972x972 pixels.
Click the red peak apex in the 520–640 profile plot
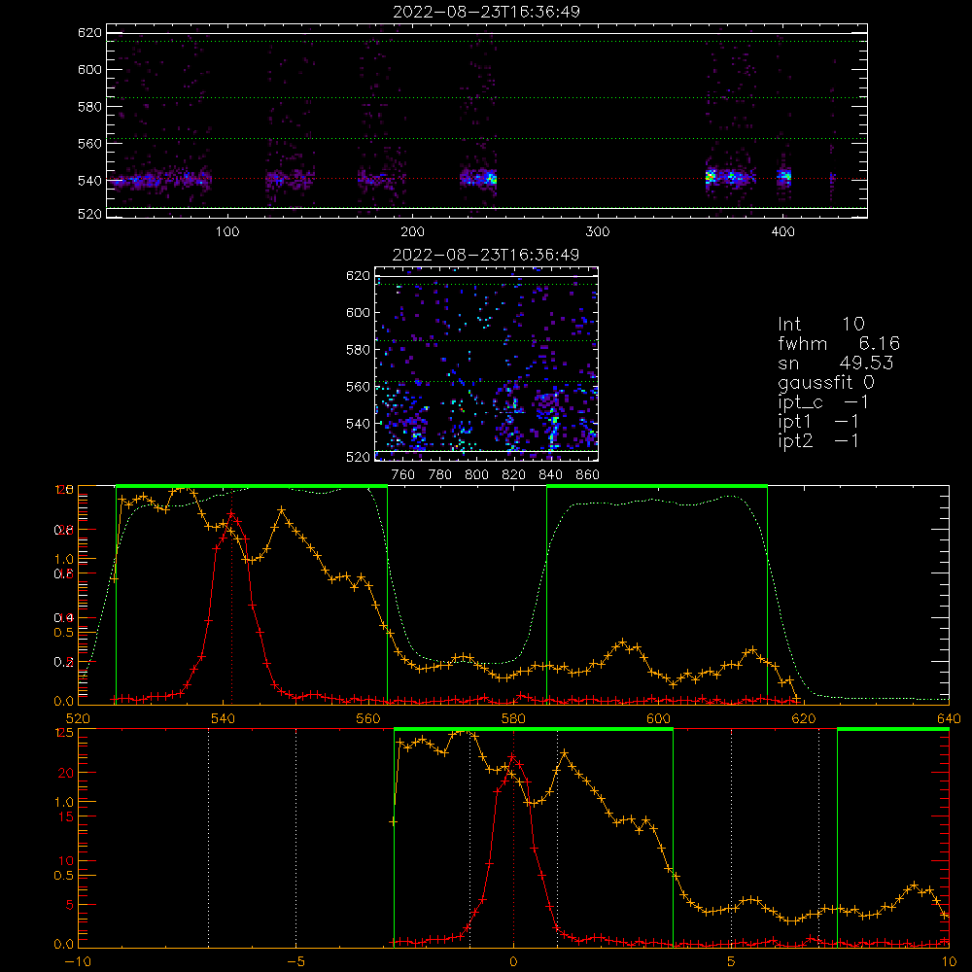point(231,514)
